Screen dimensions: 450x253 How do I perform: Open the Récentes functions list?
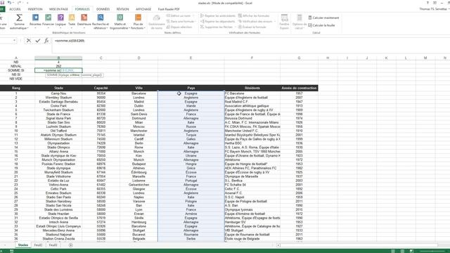(35, 22)
